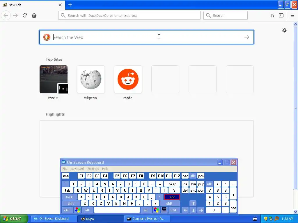Submit search with the arrow icon
298x223 pixels.
247,37
